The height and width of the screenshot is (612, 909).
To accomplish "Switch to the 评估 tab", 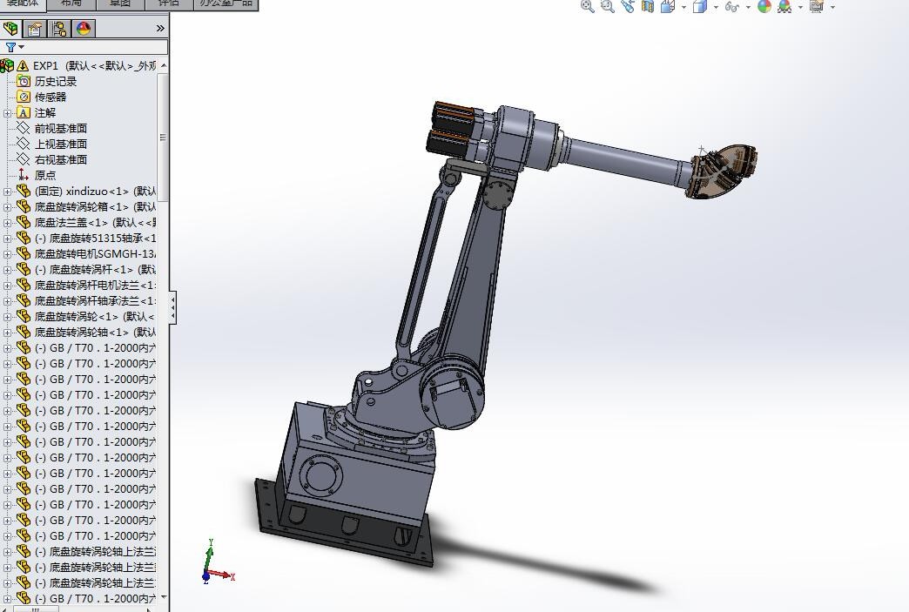I will (x=169, y=3).
